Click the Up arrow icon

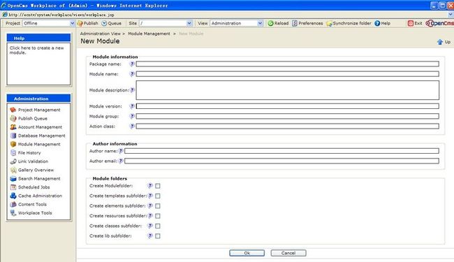click(440, 42)
